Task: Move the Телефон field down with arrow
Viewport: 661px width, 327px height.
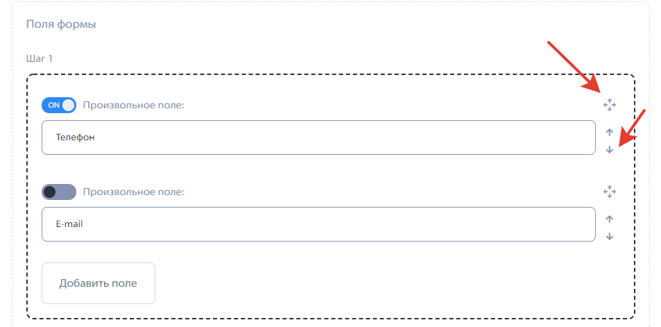Action: pos(609,149)
